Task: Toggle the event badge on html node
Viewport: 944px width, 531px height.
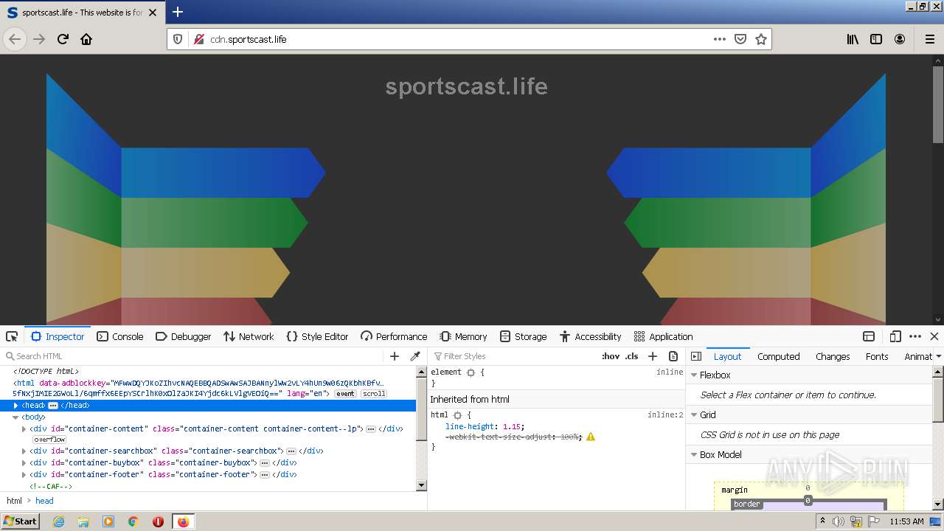Action: pyautogui.click(x=345, y=394)
